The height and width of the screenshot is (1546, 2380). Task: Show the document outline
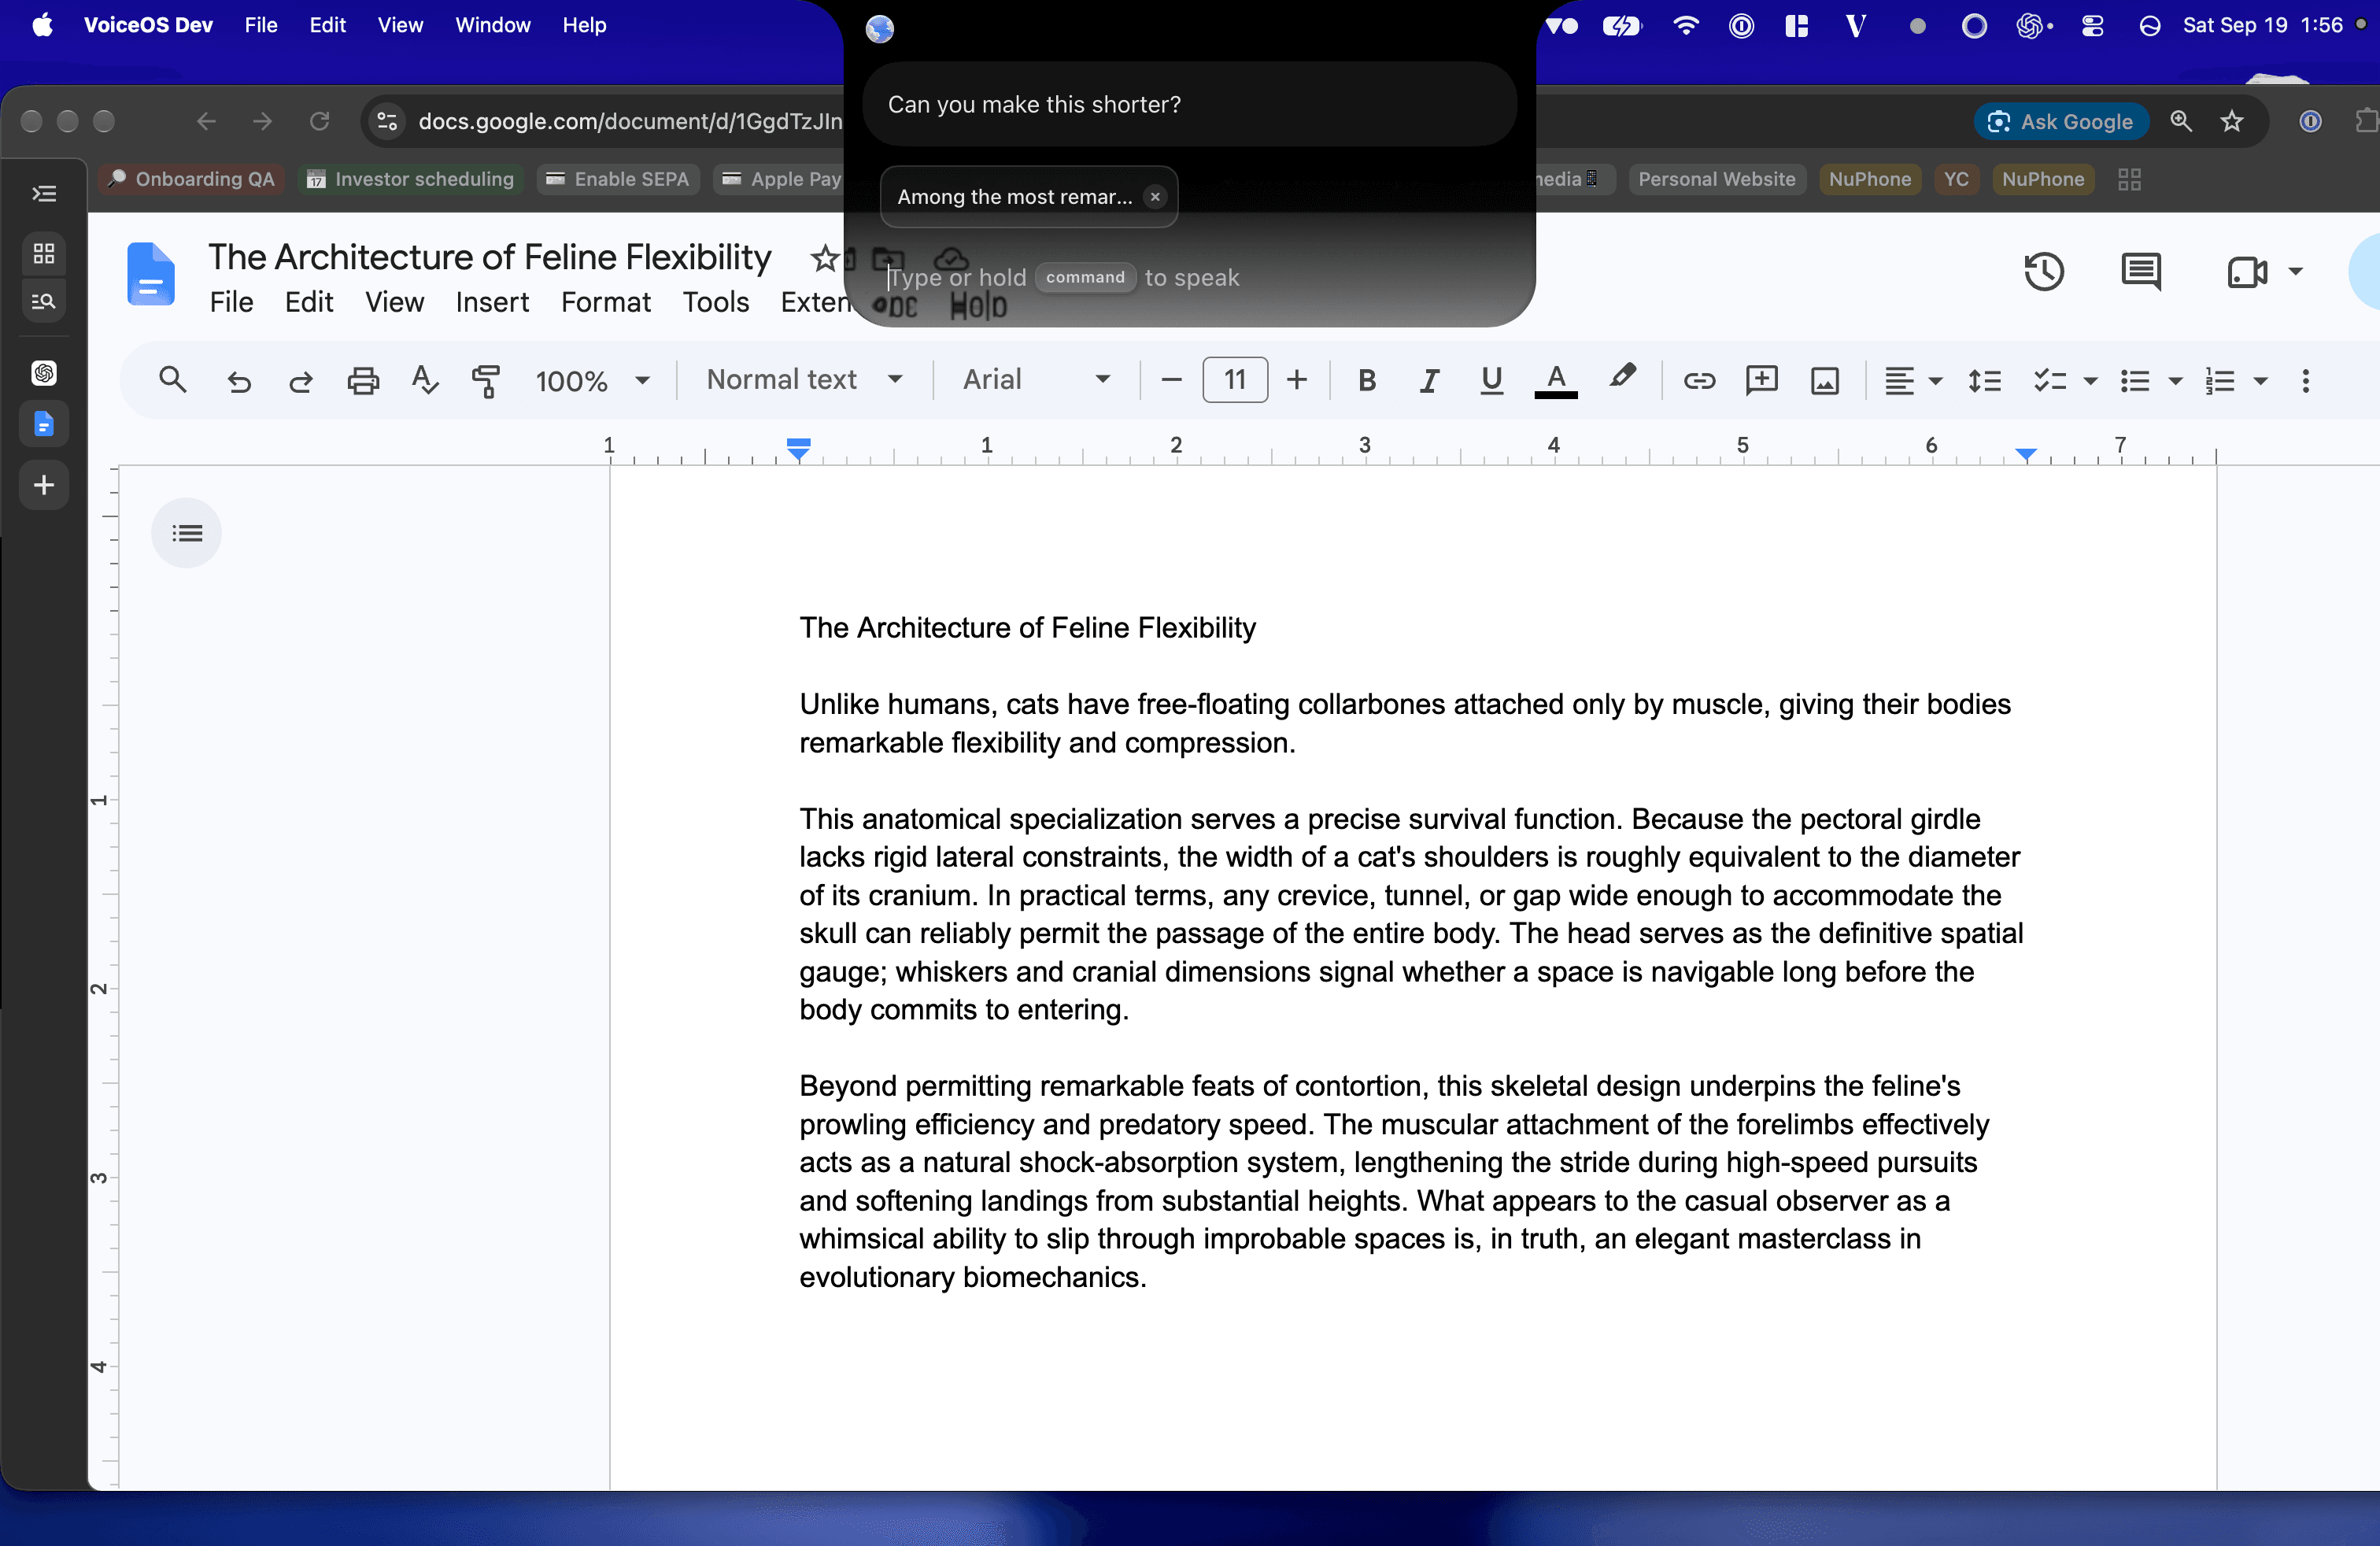[186, 533]
